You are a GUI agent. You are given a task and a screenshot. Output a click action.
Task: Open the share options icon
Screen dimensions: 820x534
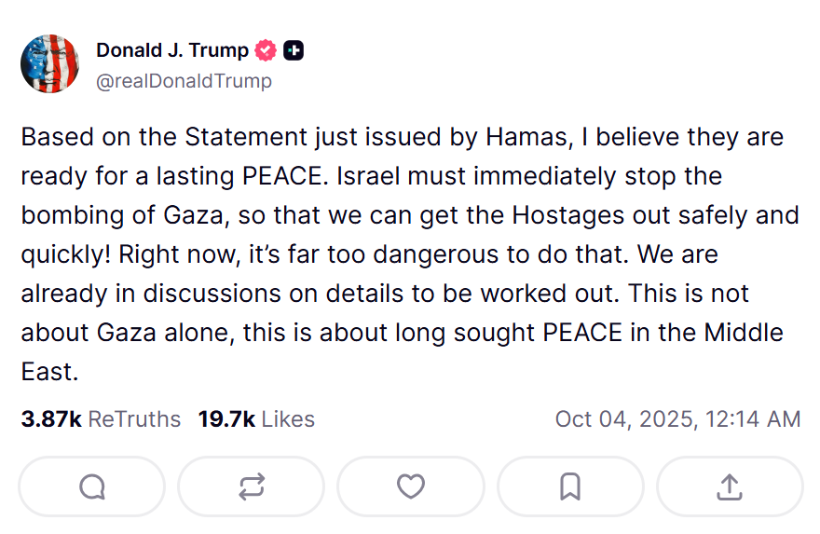[x=730, y=486]
